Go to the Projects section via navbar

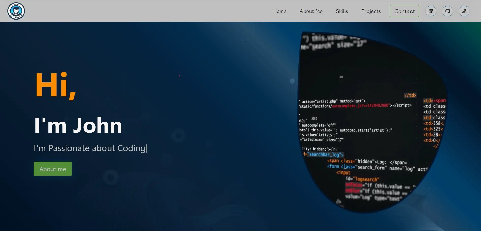tap(371, 11)
